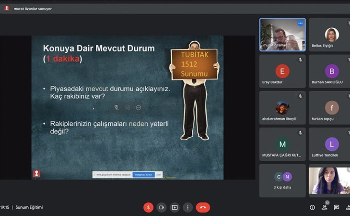Click MUSTAFA ÇAĞRI KUT's green M avatar
The width and height of the screenshot is (350, 216).
coord(282,144)
